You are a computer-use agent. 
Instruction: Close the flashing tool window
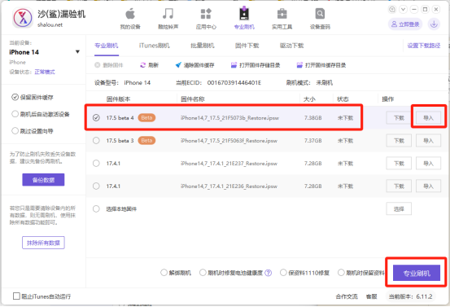(x=436, y=10)
